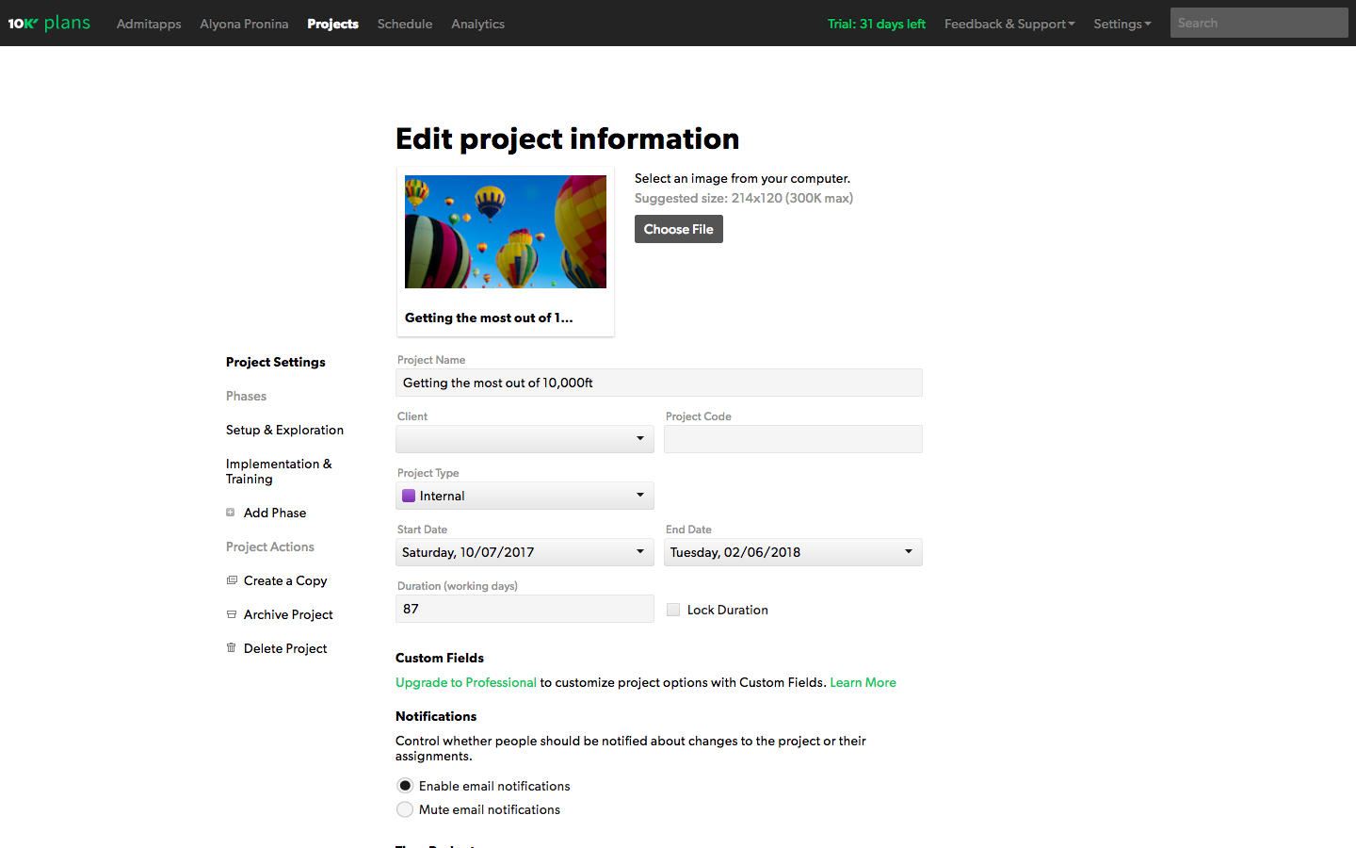1356x848 pixels.
Task: Expand the Feedback & Support menu
Action: [1009, 24]
